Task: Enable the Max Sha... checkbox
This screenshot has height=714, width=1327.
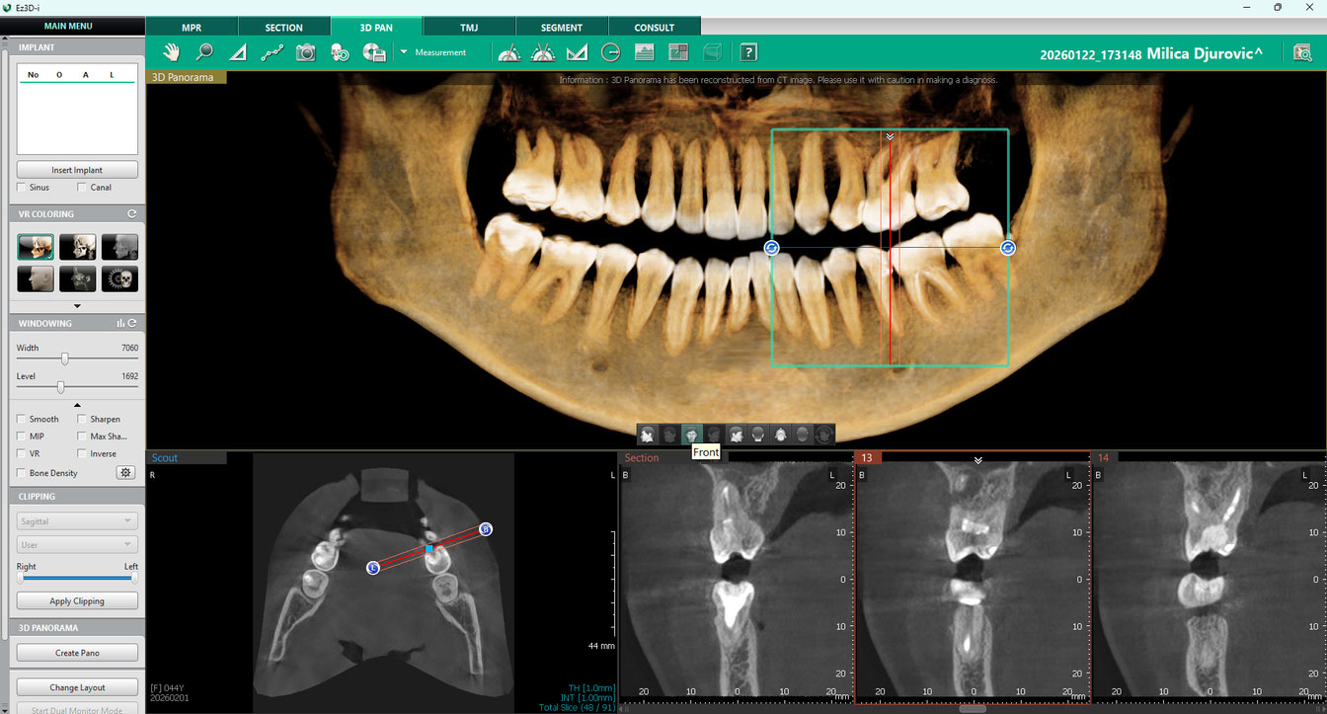Action: [x=83, y=436]
